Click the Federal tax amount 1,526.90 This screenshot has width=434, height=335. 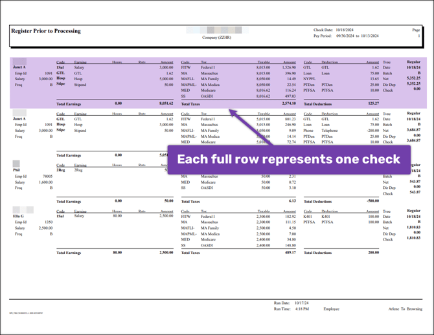[289, 67]
